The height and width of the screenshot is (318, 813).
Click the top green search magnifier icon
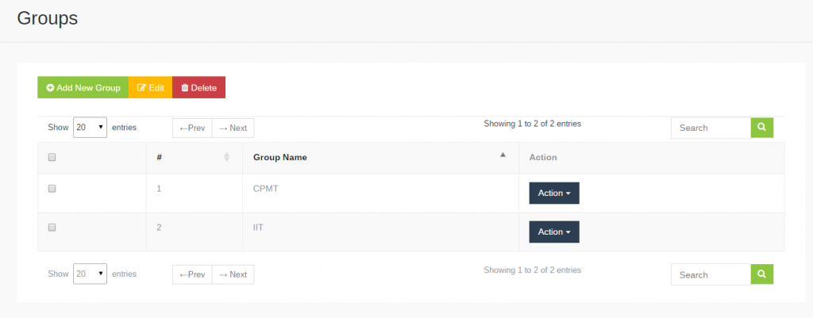tap(761, 128)
